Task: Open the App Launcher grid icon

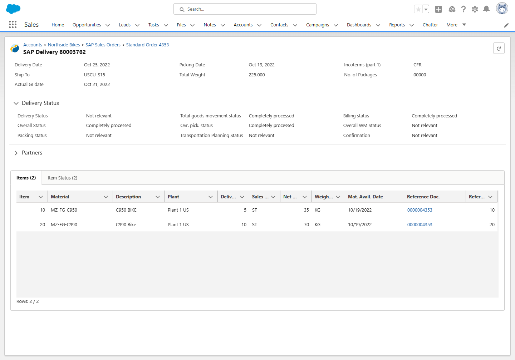Action: (x=13, y=24)
